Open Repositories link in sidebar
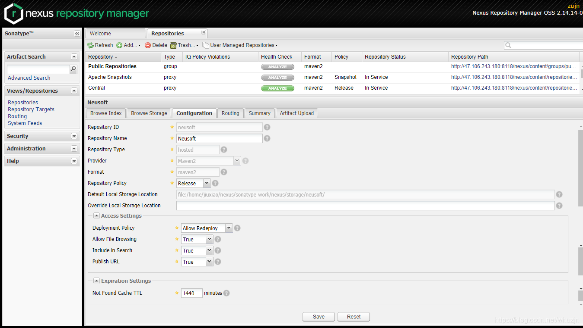 (23, 103)
